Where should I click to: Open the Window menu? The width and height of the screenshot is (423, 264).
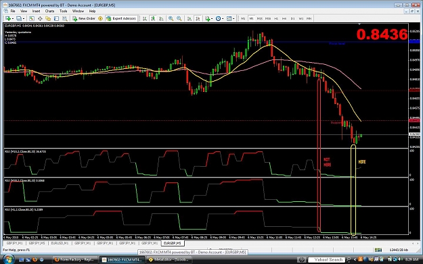tap(78, 11)
